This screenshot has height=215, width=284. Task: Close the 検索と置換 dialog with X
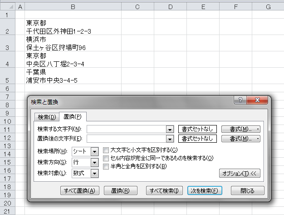tap(257, 100)
